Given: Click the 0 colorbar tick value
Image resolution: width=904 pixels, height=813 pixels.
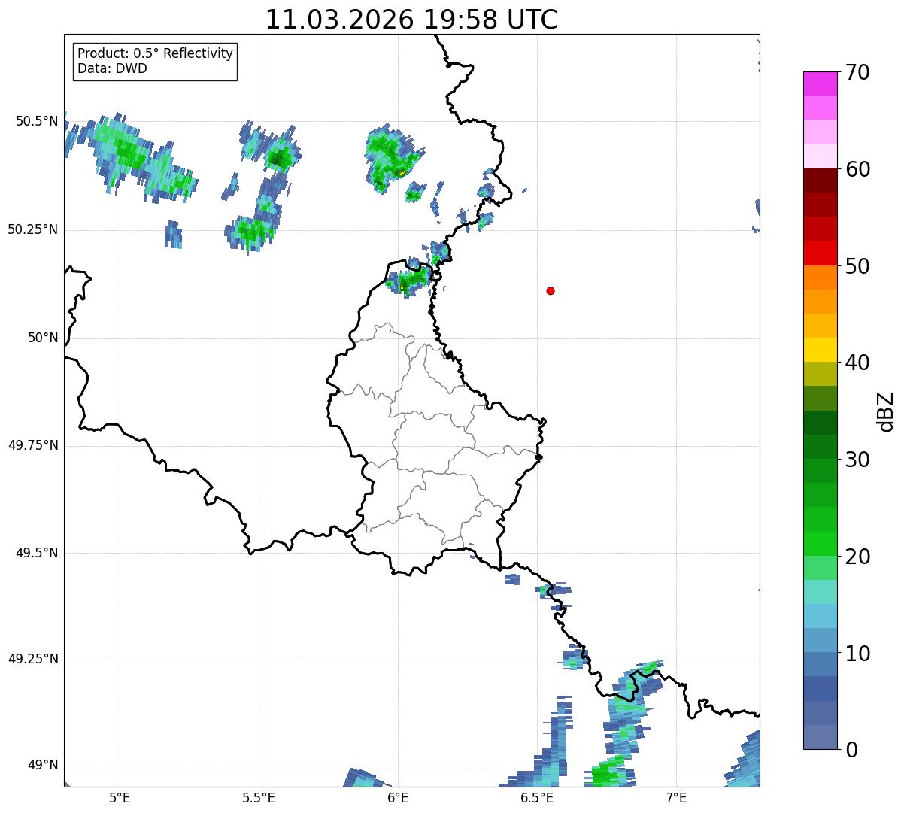Looking at the screenshot, I should 851,750.
